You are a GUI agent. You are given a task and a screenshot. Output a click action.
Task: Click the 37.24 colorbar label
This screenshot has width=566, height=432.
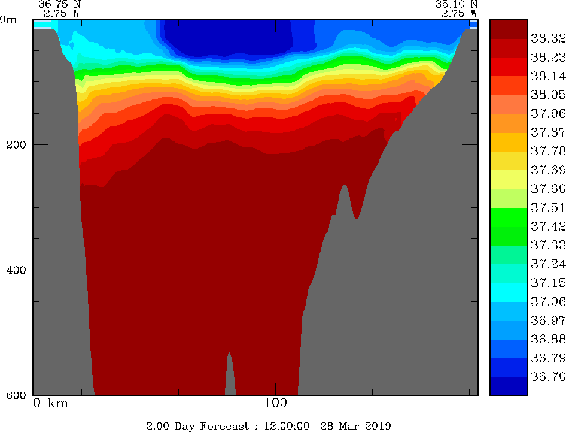(547, 264)
